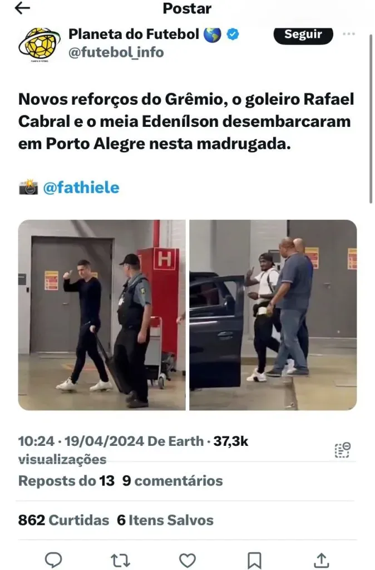Reply using the comment bubble icon
The width and height of the screenshot is (375, 570).
53,560
